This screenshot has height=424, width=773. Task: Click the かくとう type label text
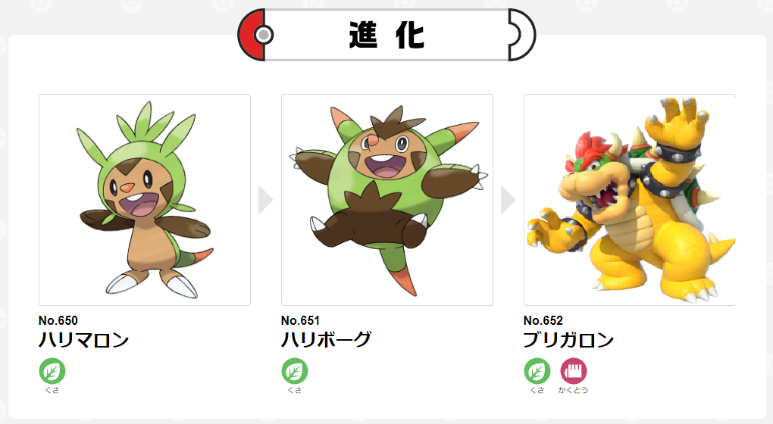click(574, 390)
